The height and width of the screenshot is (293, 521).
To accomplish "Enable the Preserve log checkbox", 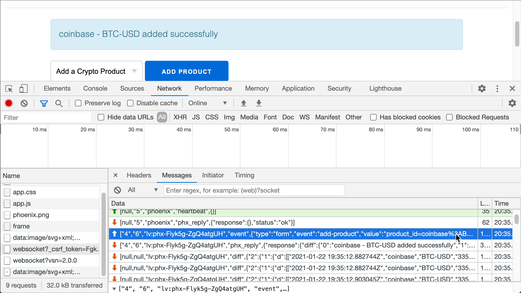I will click(78, 103).
